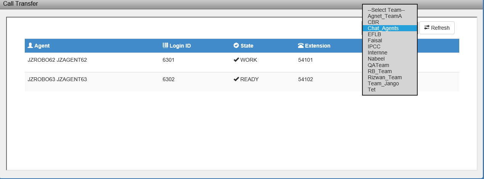Viewport: 484px width, 179px height.
Task: Select QATeam in the team list
Action: (378, 65)
